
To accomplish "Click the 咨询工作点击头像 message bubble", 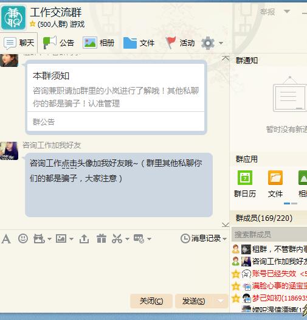I will pos(119,185).
